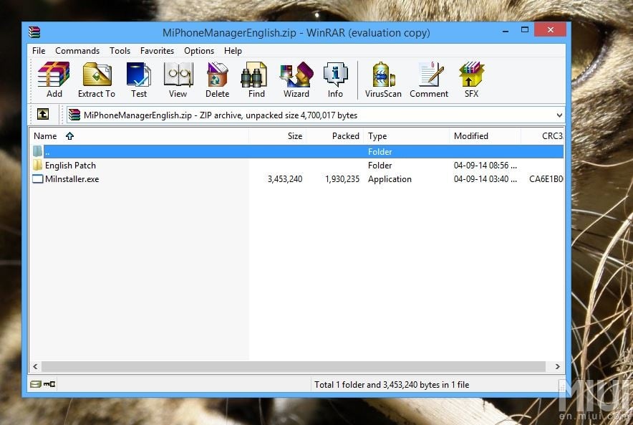633x425 pixels.
Task: Click the English Patch folder icon
Action: pyautogui.click(x=37, y=165)
